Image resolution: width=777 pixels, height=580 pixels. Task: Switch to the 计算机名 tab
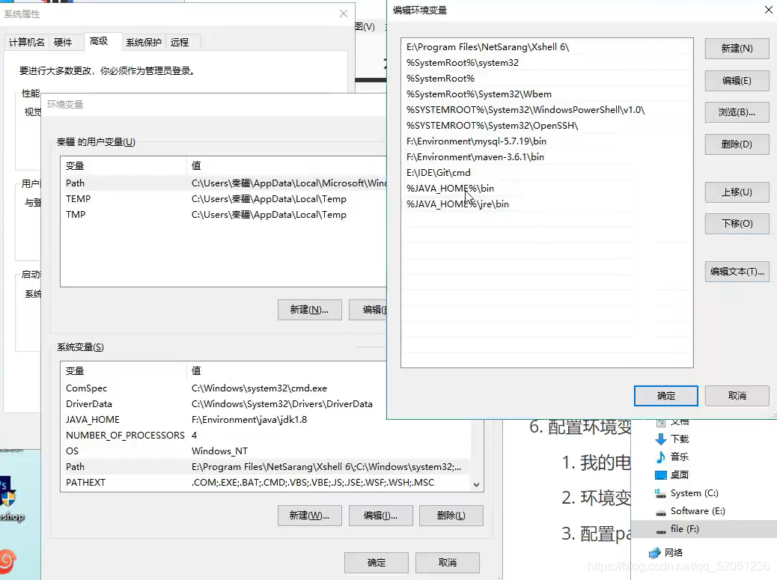(27, 43)
